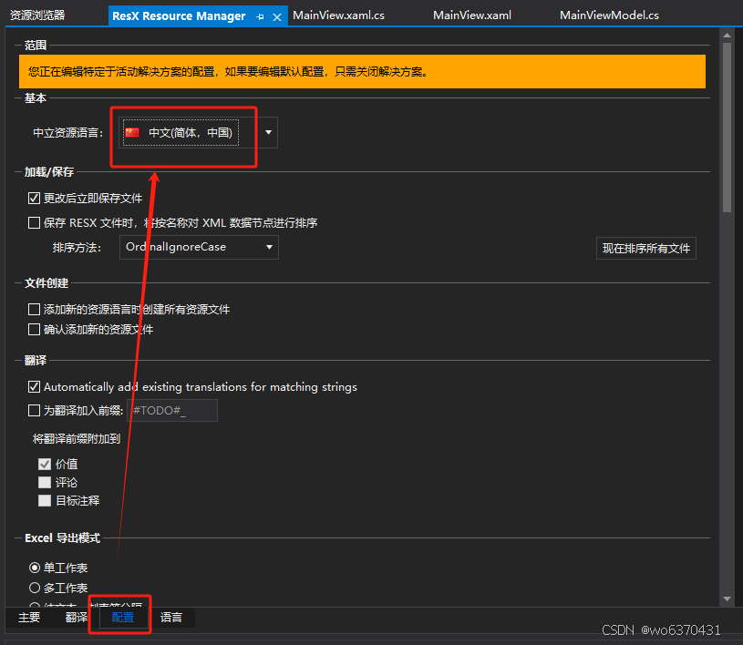Switch to MainView.xaml.cs tab
The width and height of the screenshot is (743, 645).
[338, 15]
